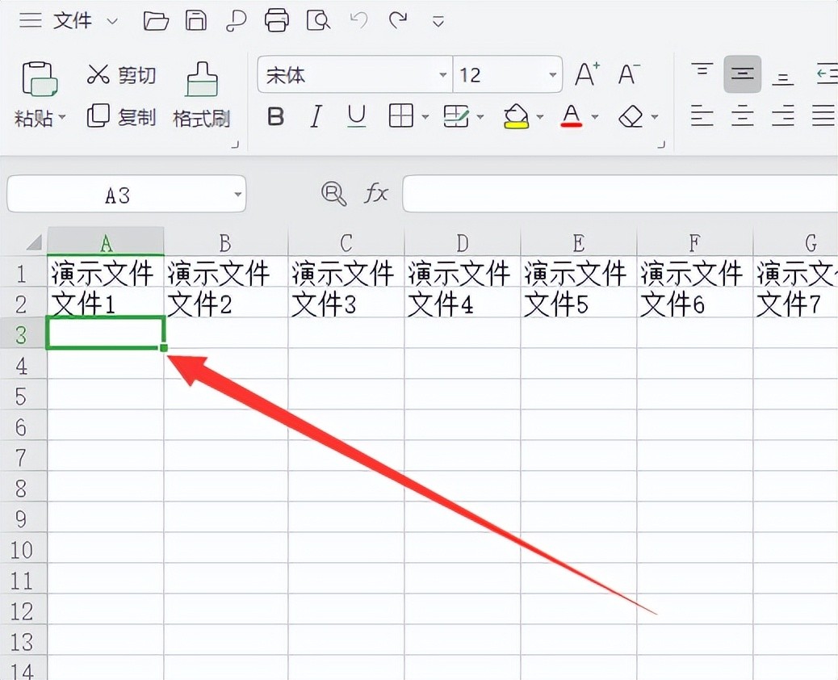The height and width of the screenshot is (680, 838).
Task: Open Print Preview from quick toolbar
Action: coord(319,20)
